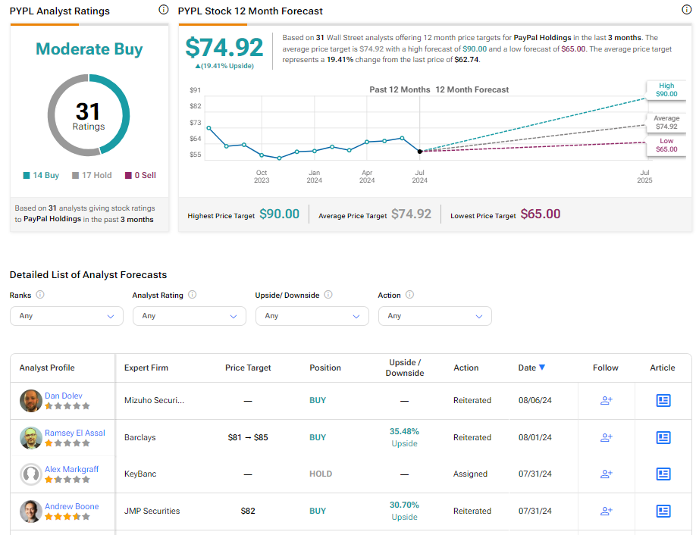Click the $82 price target cell
Viewport: 696px width, 535px height.
(x=248, y=511)
